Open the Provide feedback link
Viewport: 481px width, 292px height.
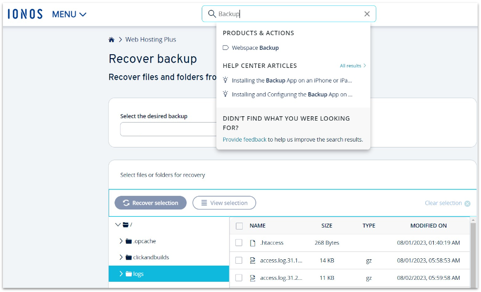244,140
